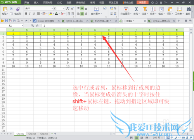This screenshot has width=194, height=140.
Task: Click the yellow fill color swatch
Action: [51, 14]
